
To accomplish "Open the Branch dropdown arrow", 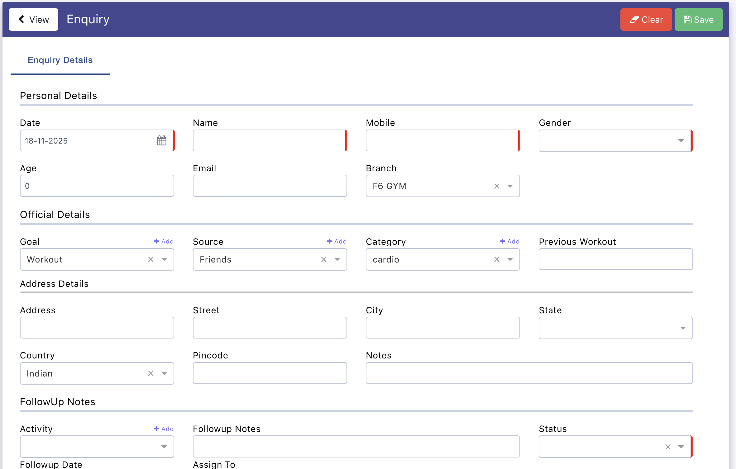I will point(510,186).
